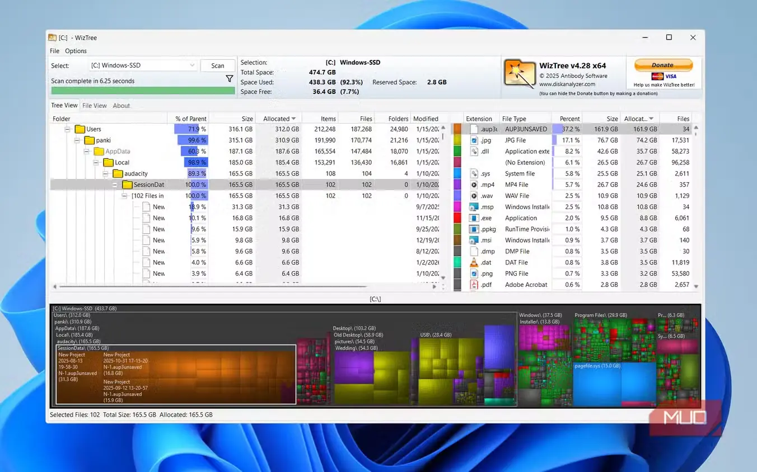Open the About tab
The width and height of the screenshot is (757, 472).
point(122,105)
